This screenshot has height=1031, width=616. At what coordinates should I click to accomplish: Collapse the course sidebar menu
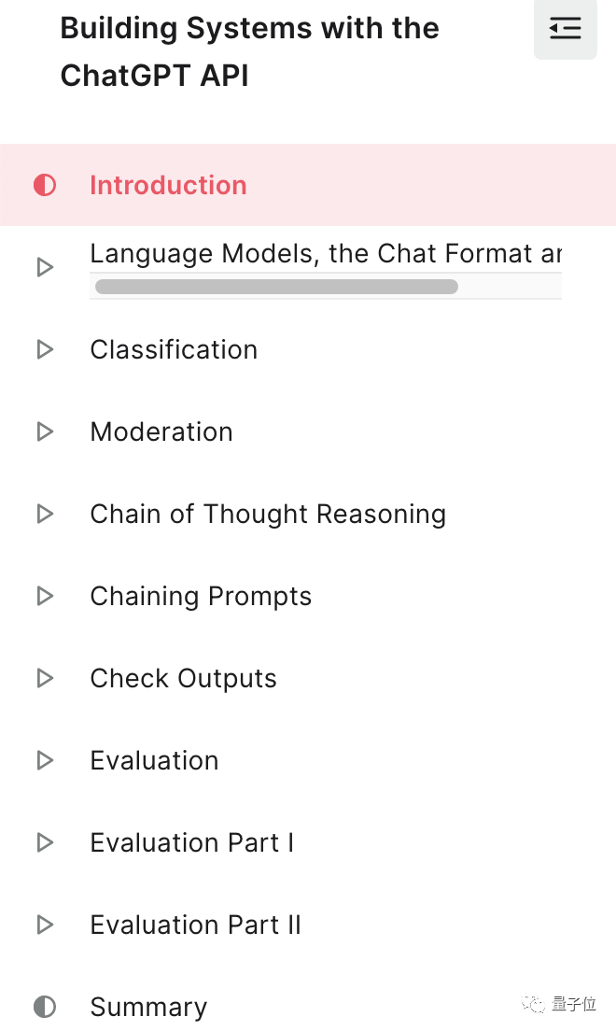pyautogui.click(x=565, y=29)
